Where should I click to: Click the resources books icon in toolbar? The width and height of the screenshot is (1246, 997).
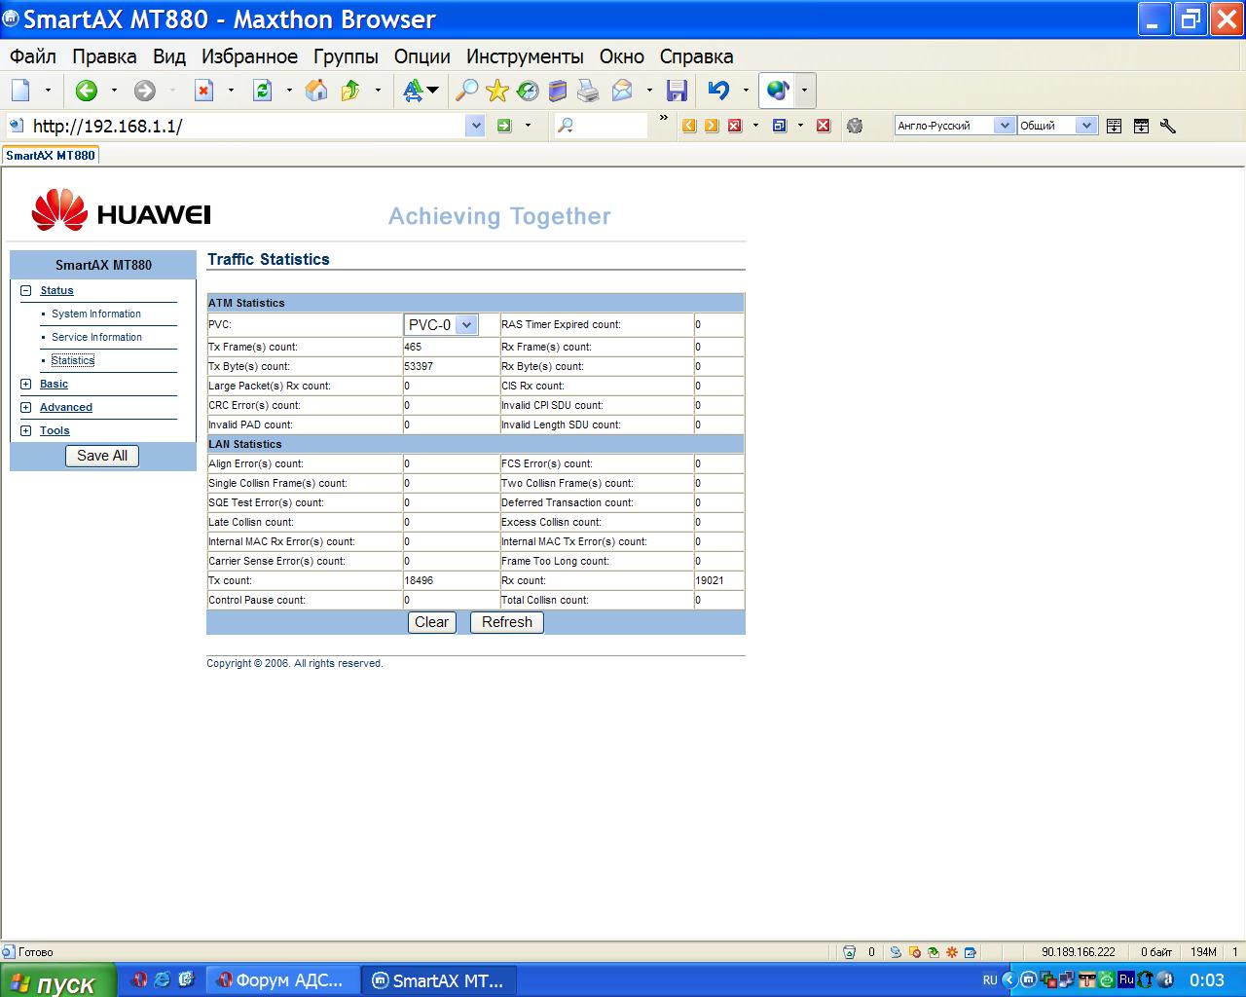[558, 91]
